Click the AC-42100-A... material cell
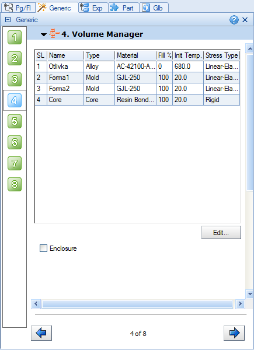254x350 pixels. [135, 66]
